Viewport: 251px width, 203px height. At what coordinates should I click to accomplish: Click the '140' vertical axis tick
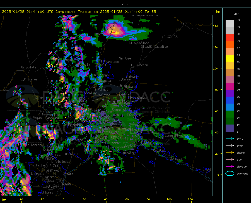pyautogui.click(x=215, y=26)
